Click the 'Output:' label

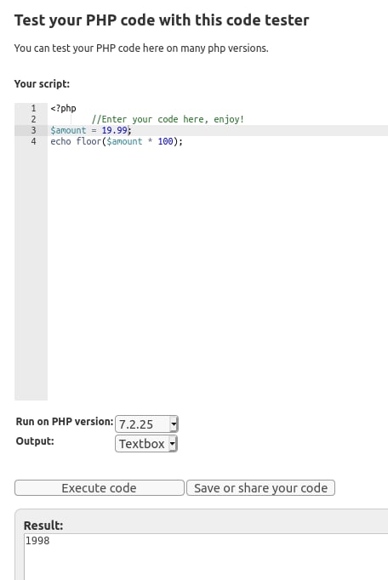coord(35,441)
